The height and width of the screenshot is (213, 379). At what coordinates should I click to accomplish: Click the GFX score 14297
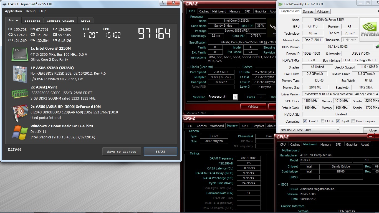(90, 35)
